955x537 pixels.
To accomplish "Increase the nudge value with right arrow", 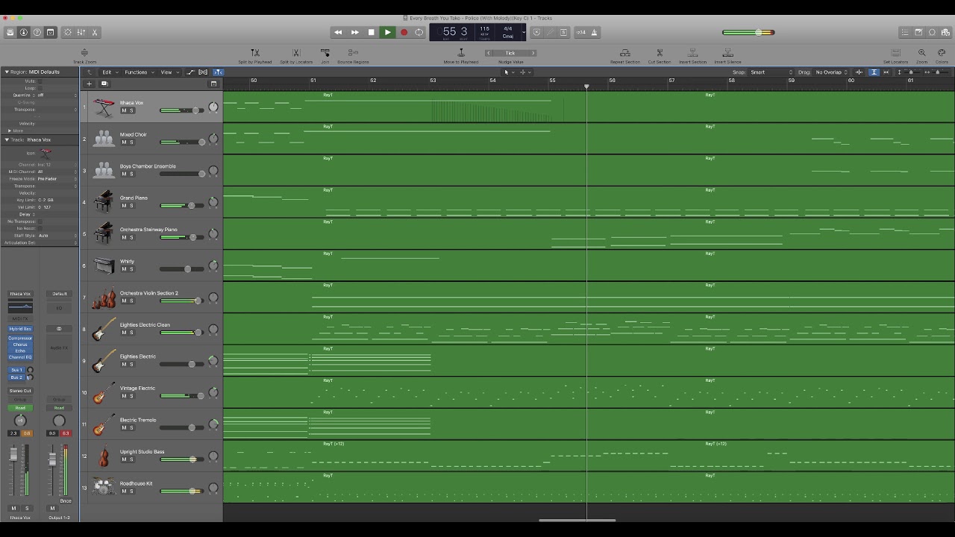I will coord(533,53).
